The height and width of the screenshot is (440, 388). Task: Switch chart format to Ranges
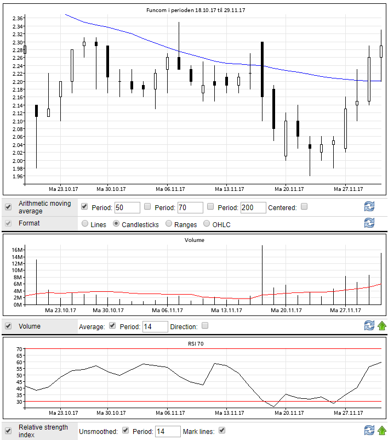[169, 224]
